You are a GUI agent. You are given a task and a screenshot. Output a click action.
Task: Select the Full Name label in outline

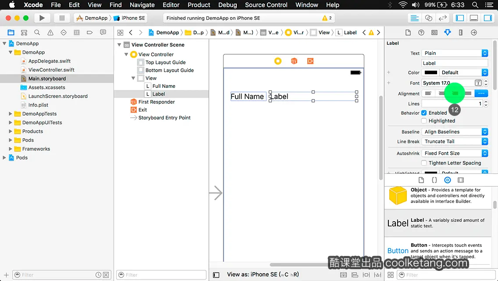164,86
